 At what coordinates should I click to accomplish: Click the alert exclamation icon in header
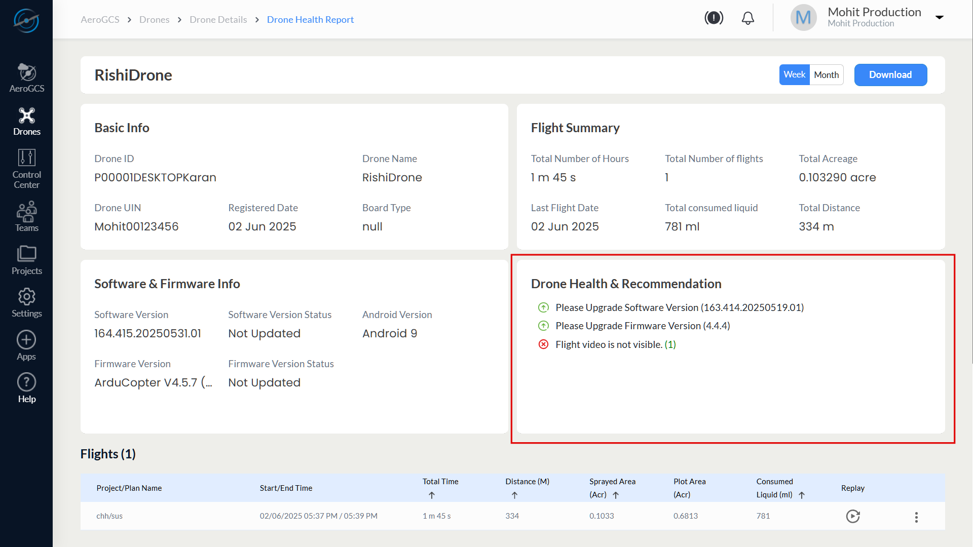pos(714,19)
